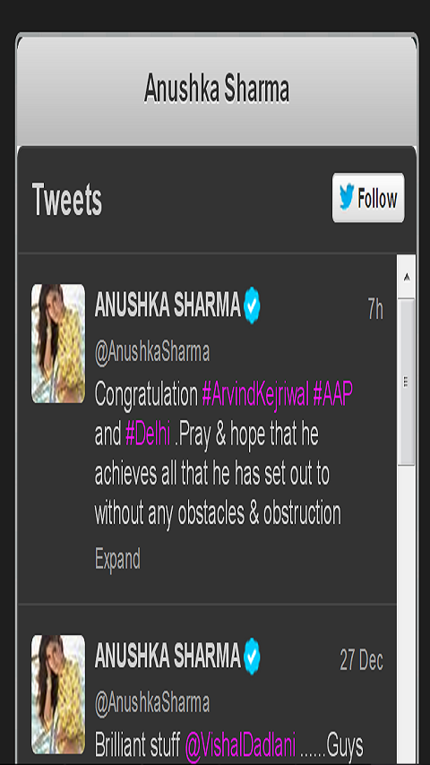The height and width of the screenshot is (765, 430).
Task: Open the #Delhi hashtag link
Action: [148, 434]
